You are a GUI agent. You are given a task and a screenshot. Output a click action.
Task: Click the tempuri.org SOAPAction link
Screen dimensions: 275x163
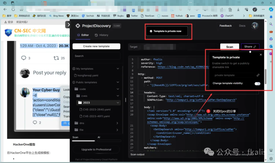click(x=201, y=100)
